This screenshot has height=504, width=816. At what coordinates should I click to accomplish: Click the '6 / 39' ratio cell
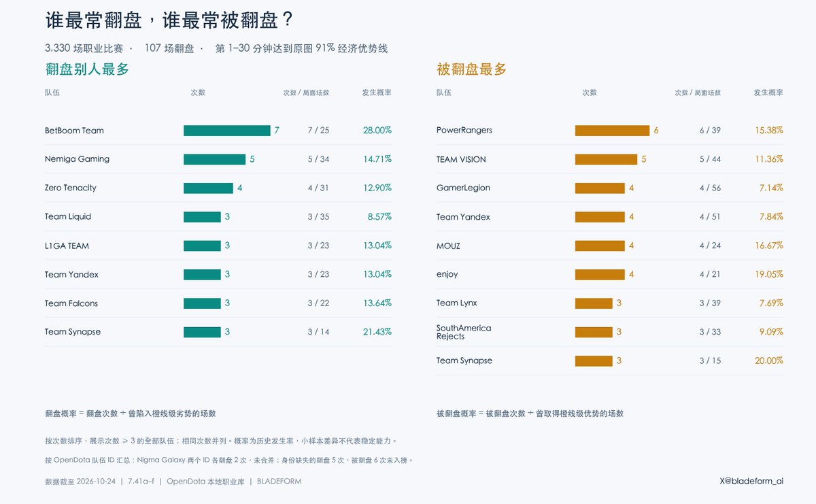(x=710, y=131)
